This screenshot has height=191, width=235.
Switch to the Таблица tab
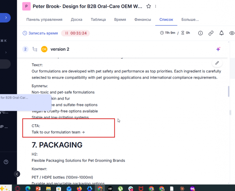coord(98,19)
